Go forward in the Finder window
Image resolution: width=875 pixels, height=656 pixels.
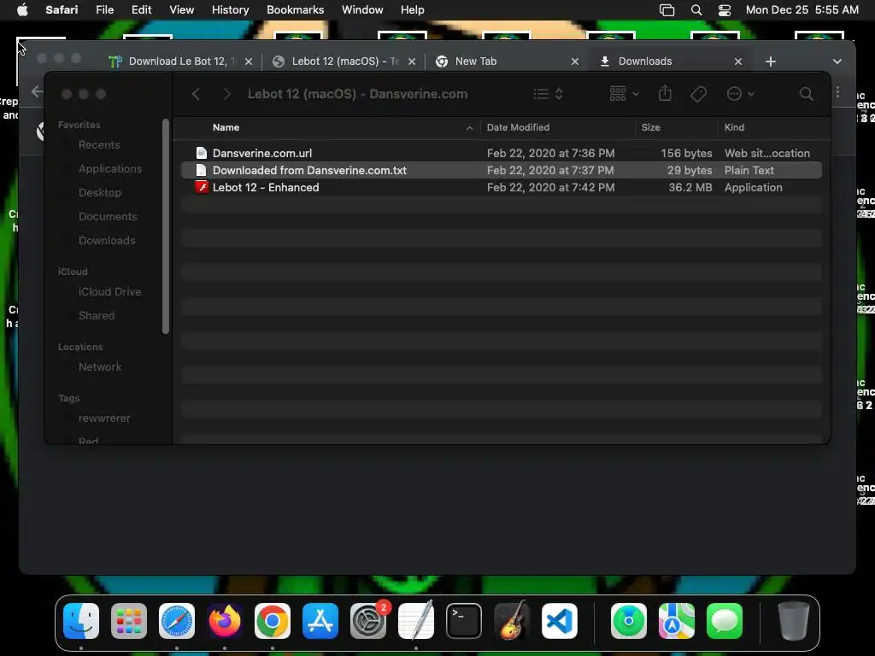(226, 94)
